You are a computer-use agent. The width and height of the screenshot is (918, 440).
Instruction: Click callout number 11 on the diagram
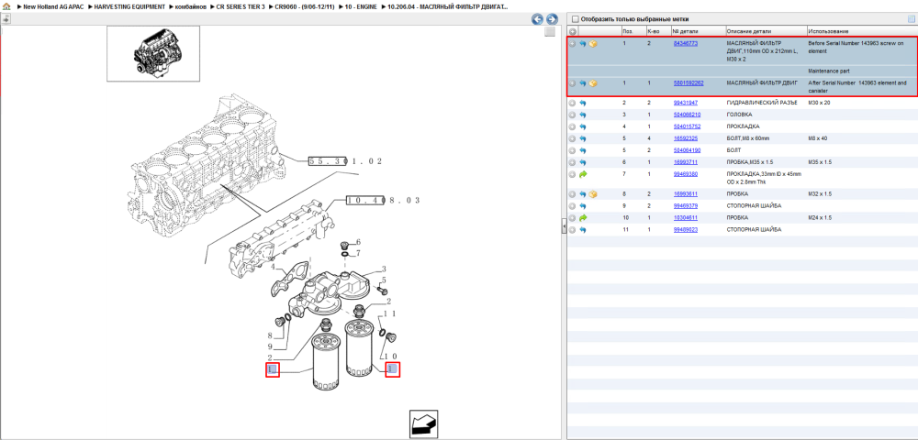click(390, 313)
